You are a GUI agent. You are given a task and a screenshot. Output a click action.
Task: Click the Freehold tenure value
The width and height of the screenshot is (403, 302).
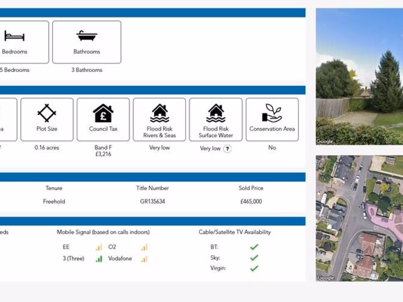(54, 201)
